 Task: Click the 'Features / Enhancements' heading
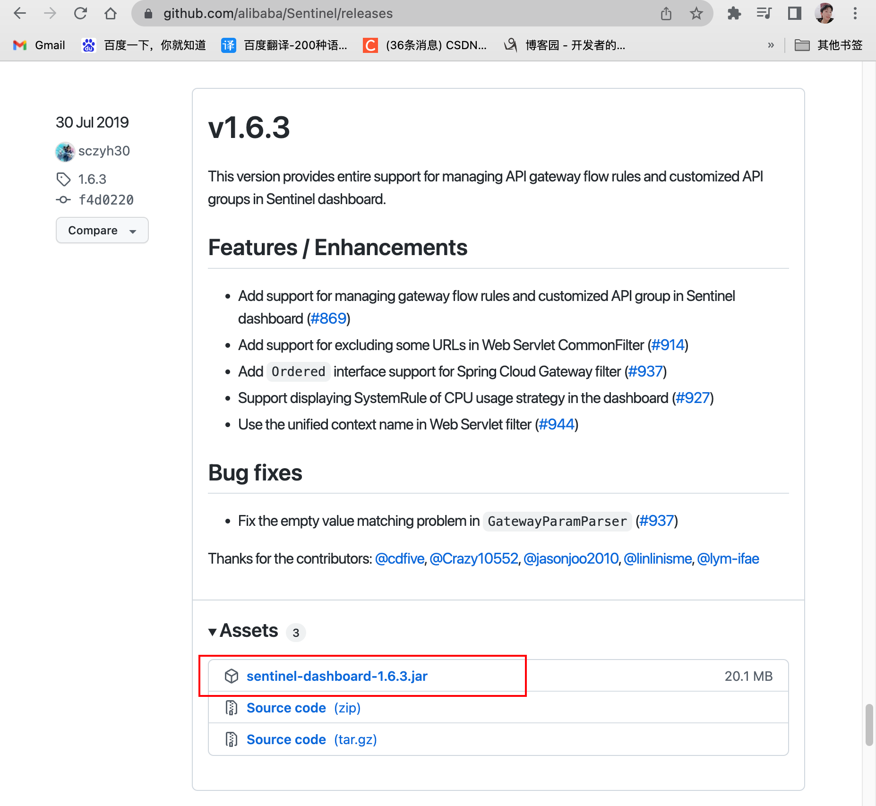[338, 248]
